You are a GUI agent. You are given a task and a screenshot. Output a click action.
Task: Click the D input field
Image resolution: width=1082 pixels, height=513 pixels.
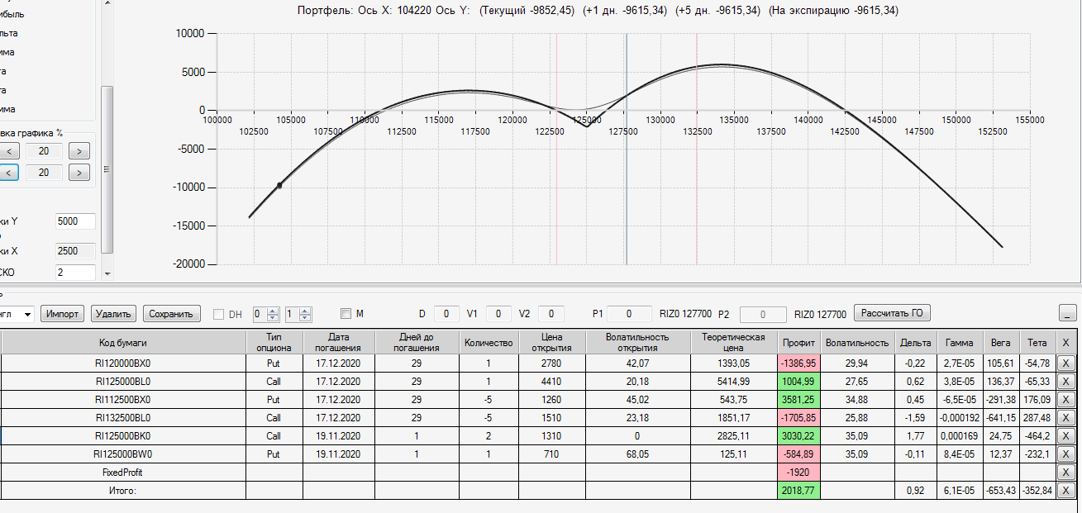tap(446, 314)
